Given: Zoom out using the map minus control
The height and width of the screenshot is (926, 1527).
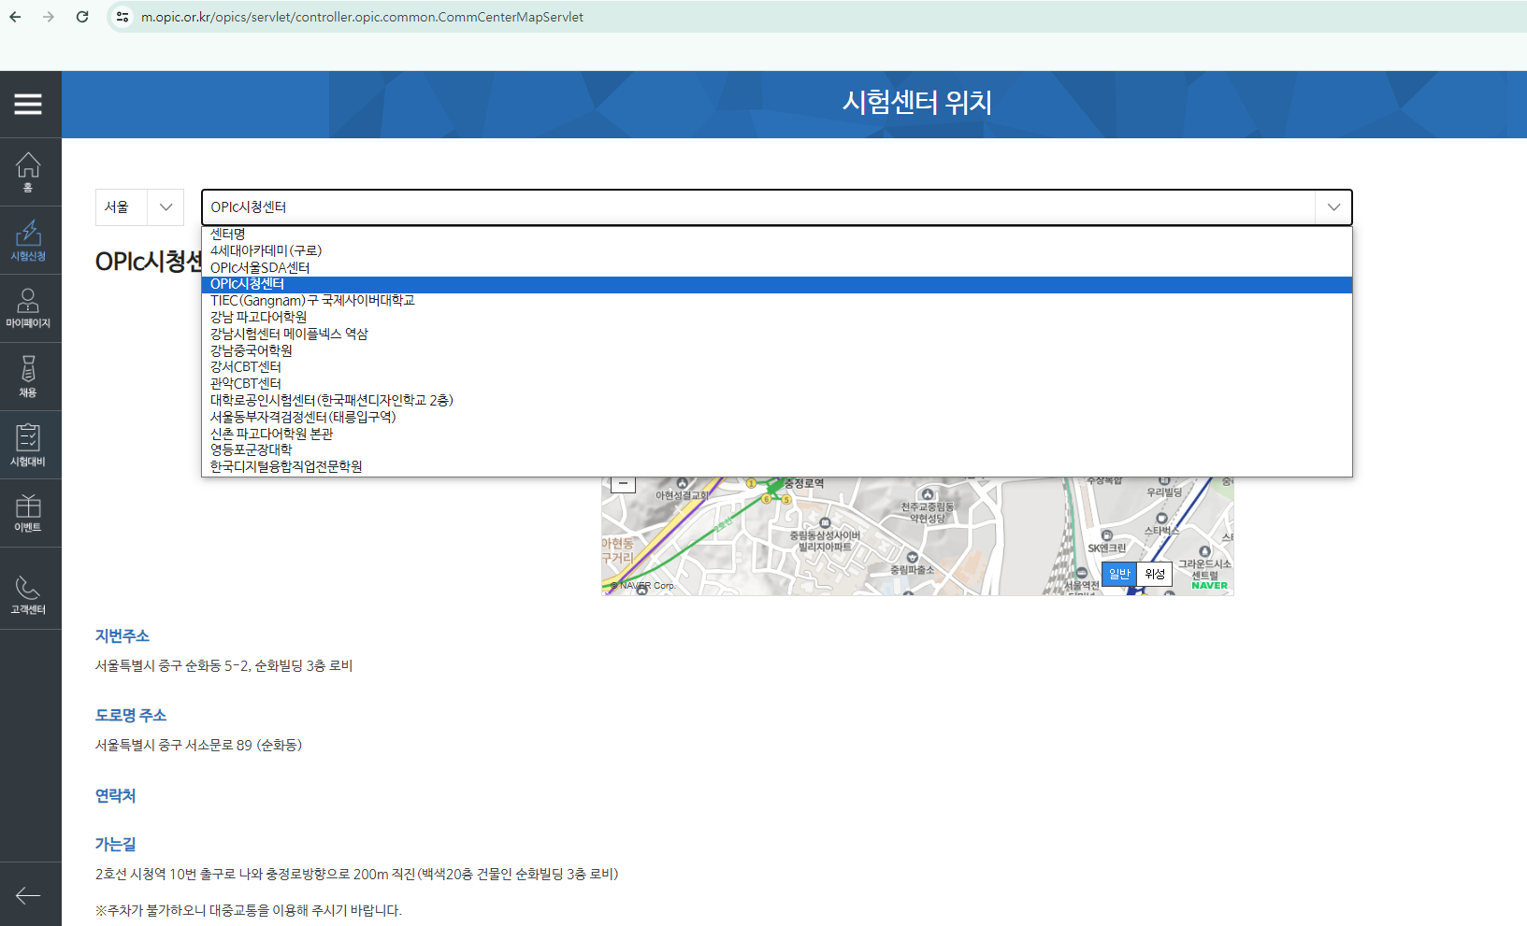Looking at the screenshot, I should pyautogui.click(x=621, y=482).
